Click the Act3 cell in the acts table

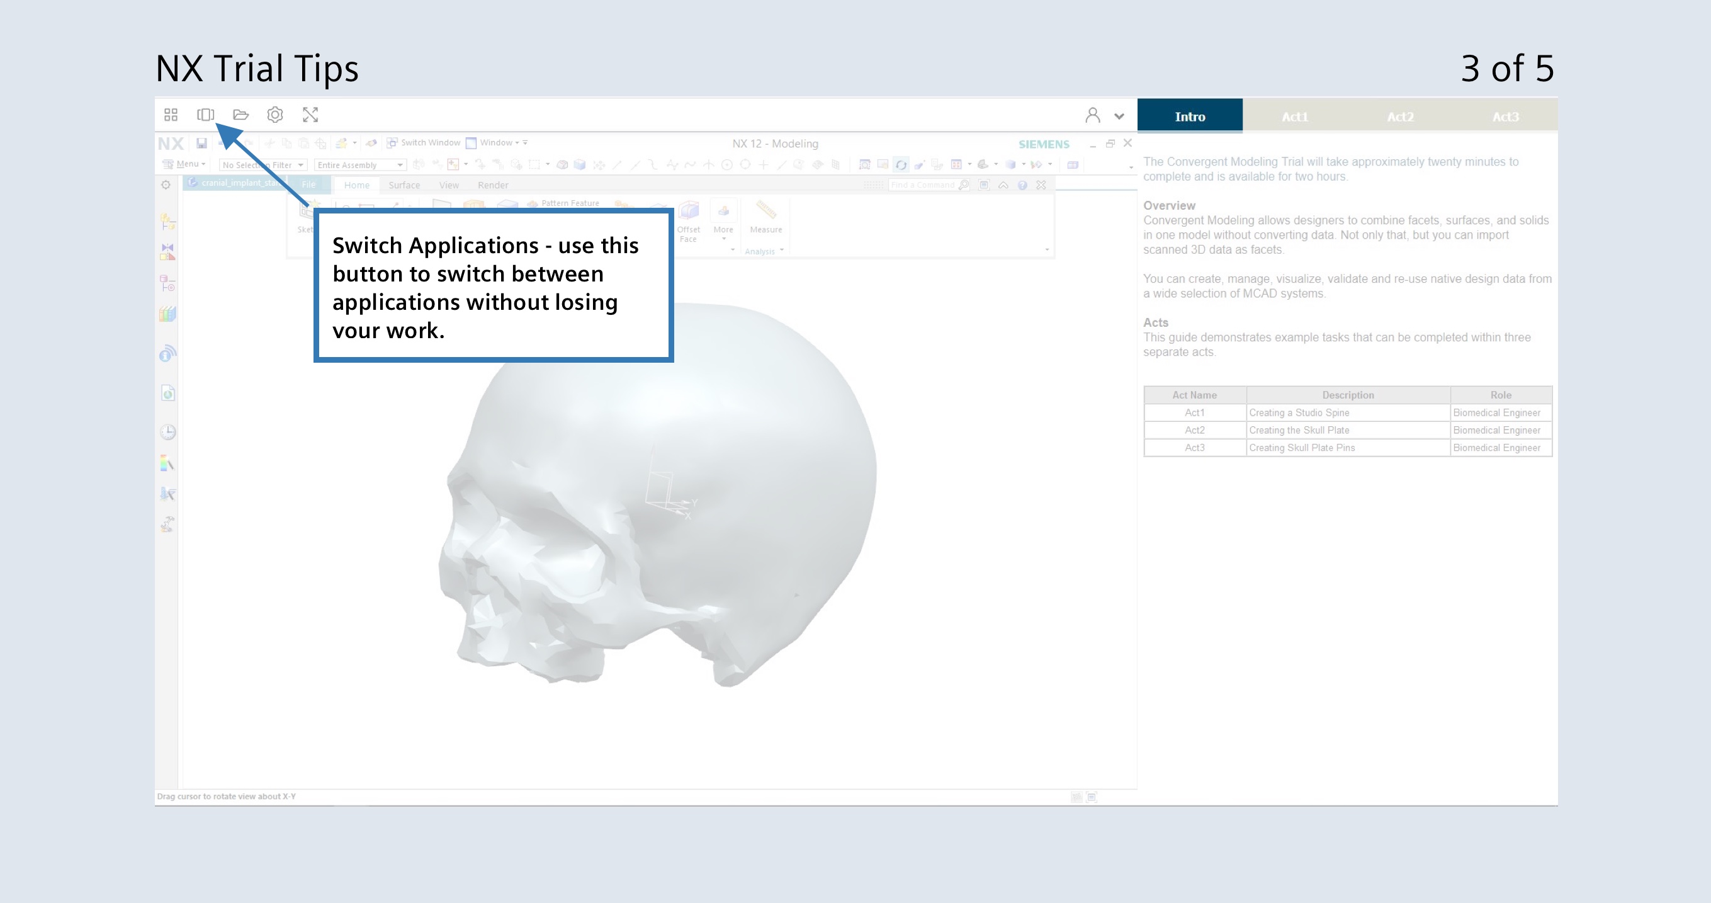(x=1194, y=448)
